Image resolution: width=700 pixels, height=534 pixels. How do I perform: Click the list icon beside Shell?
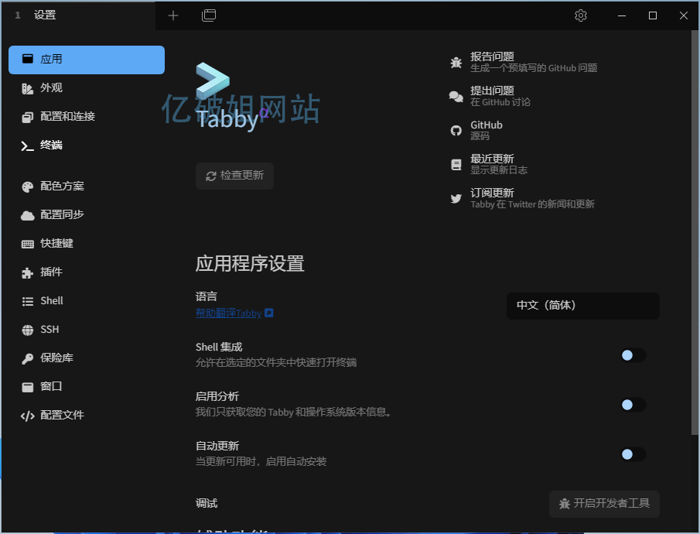click(28, 302)
